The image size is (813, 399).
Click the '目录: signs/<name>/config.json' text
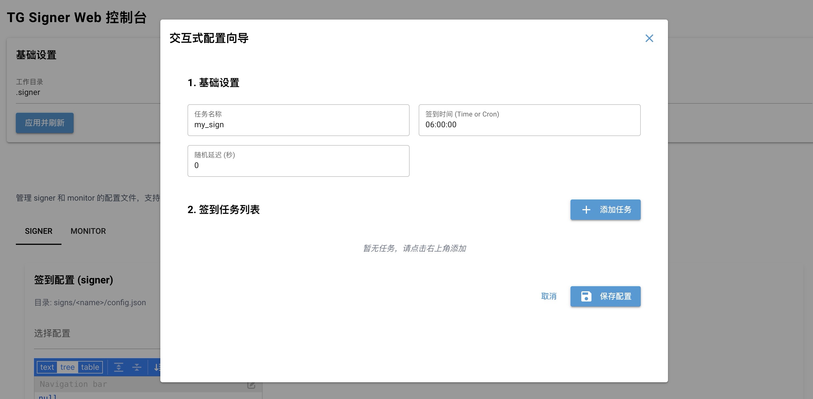[90, 302]
